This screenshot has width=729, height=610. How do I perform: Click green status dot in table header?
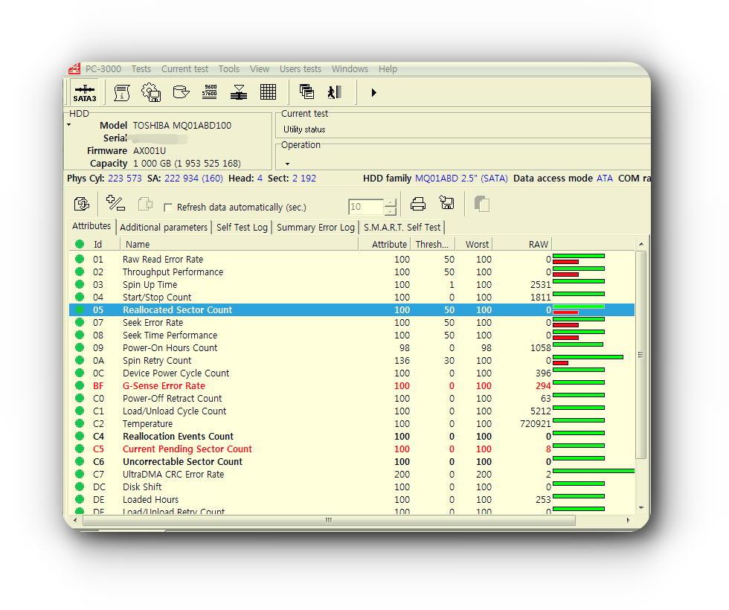pos(80,244)
